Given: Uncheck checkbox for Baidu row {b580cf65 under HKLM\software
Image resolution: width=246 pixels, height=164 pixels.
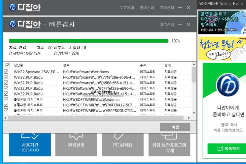Looking at the screenshot, I should coord(6,82).
